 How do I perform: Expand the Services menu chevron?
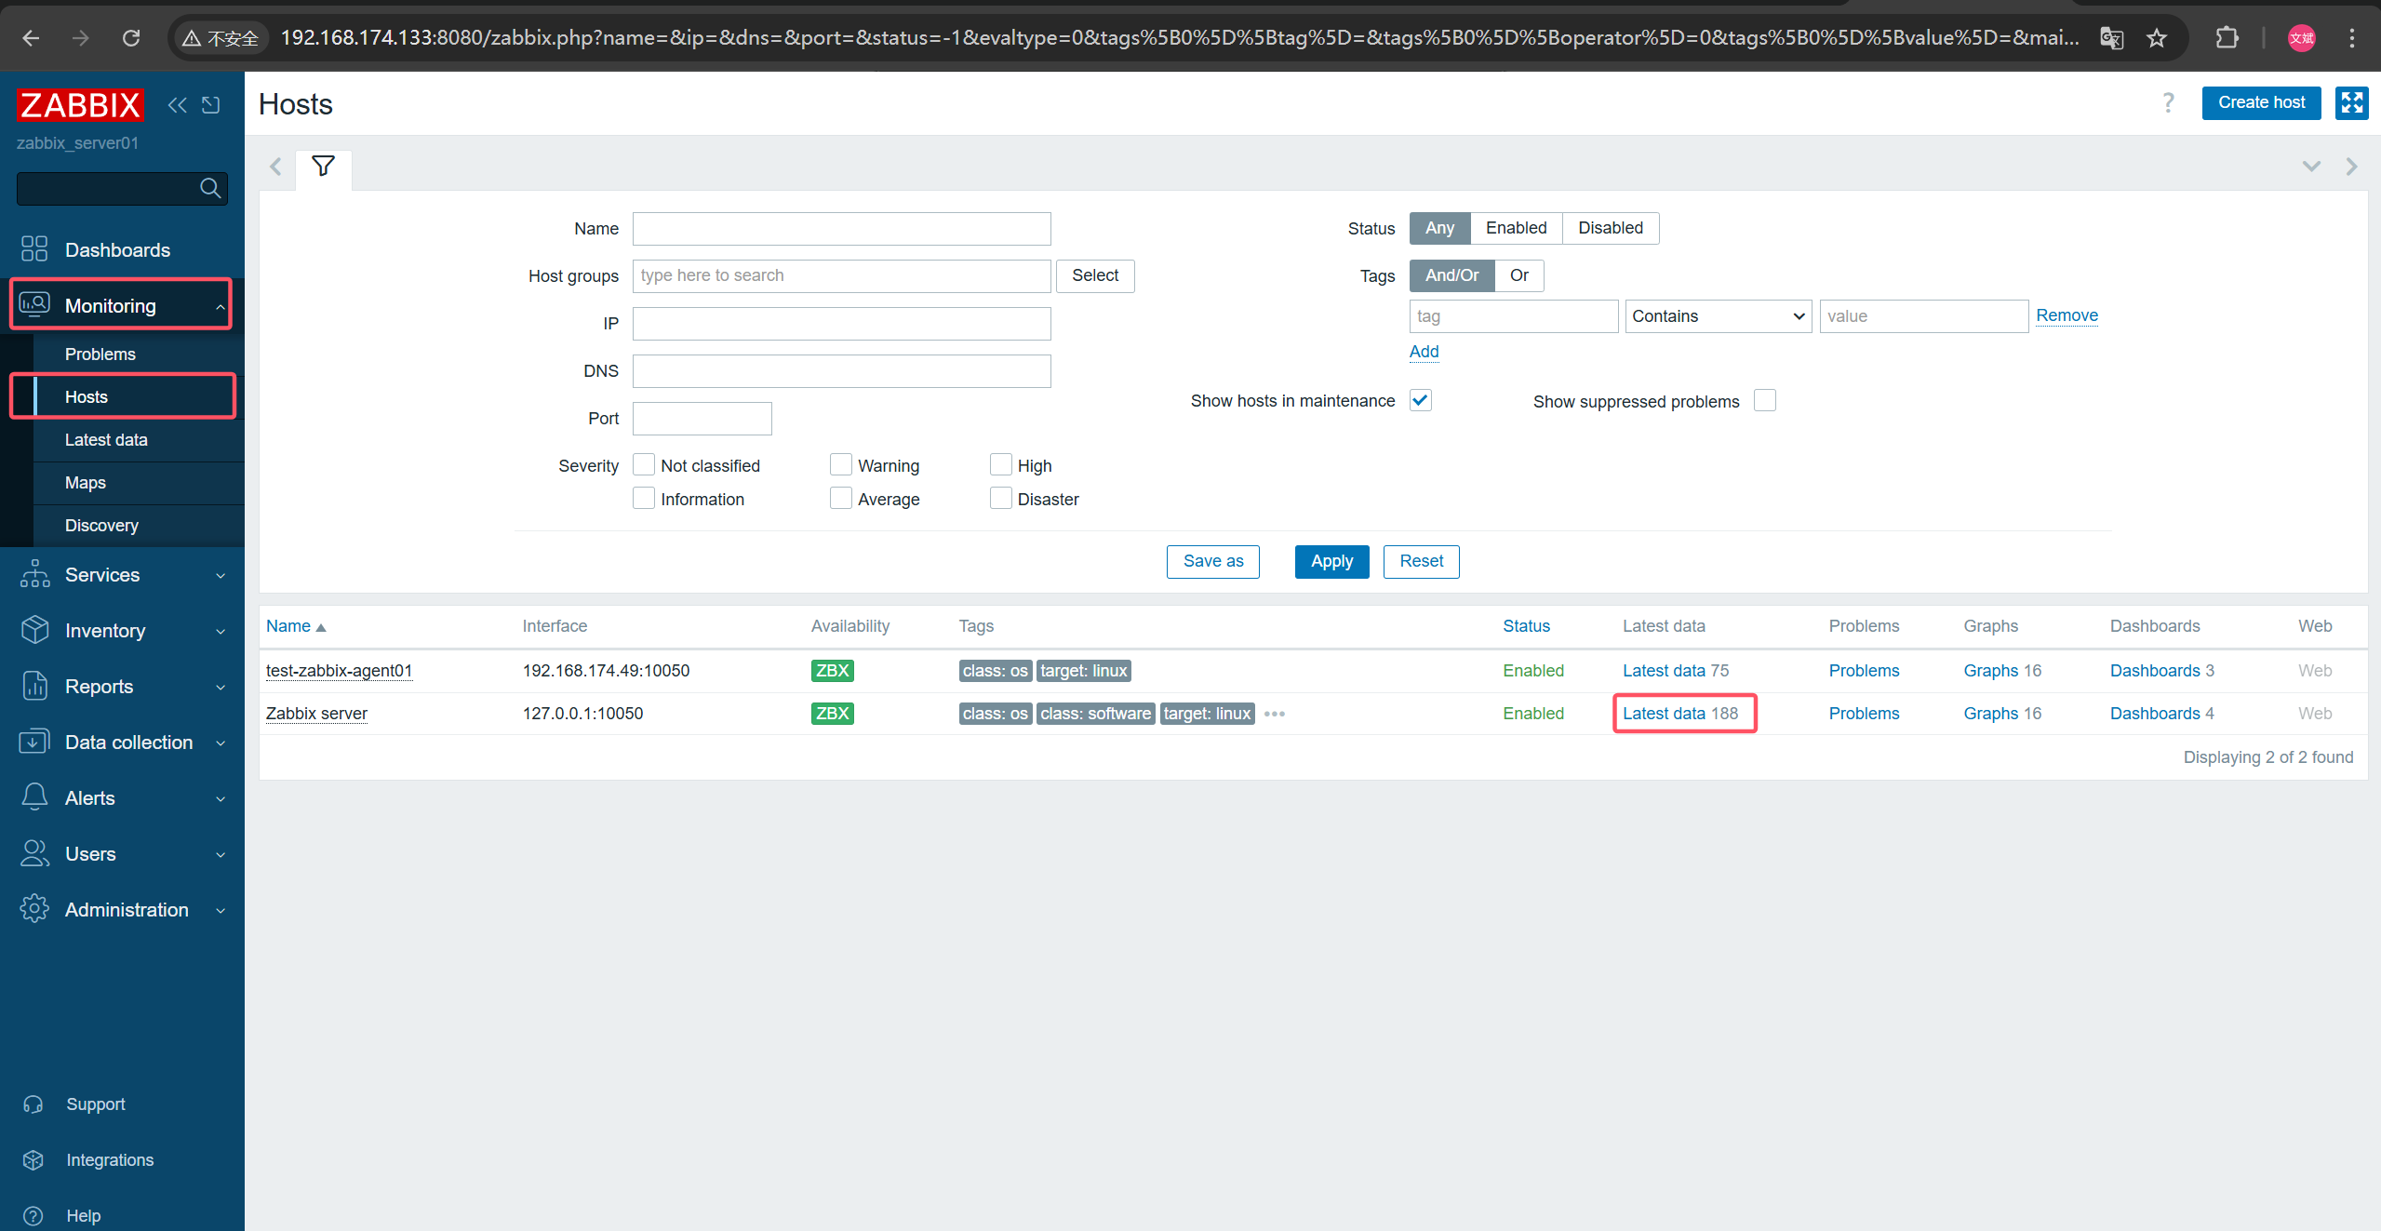221,575
